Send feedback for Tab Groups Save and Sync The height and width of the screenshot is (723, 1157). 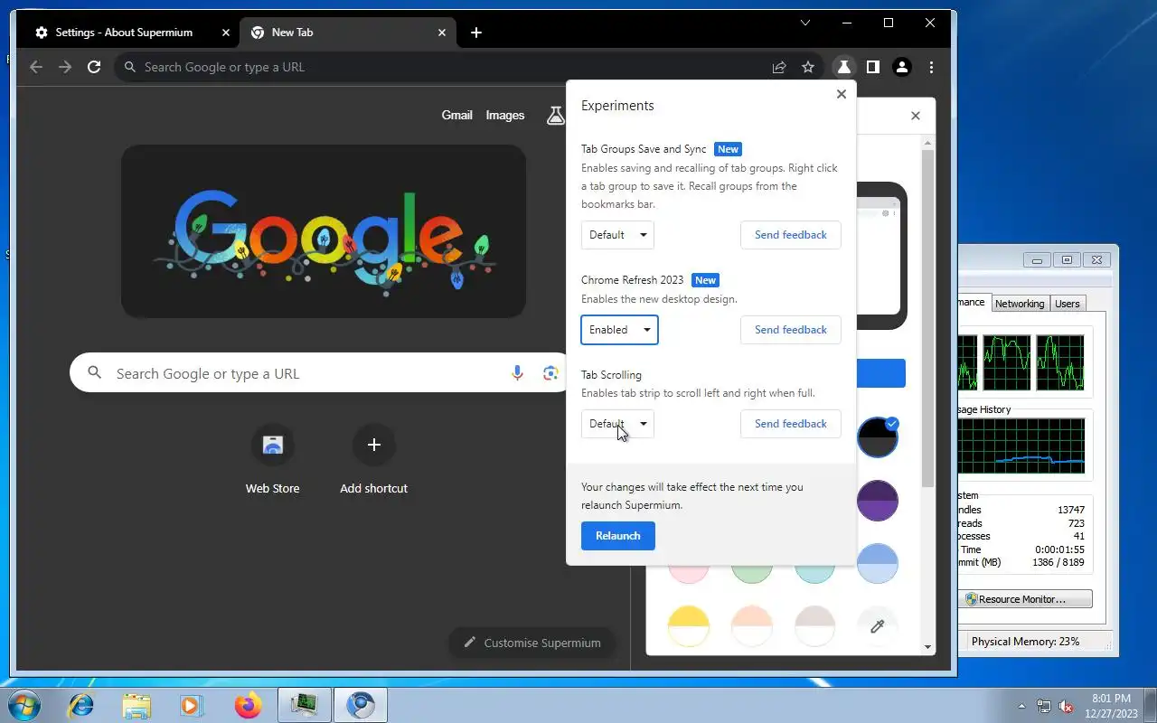click(x=791, y=235)
